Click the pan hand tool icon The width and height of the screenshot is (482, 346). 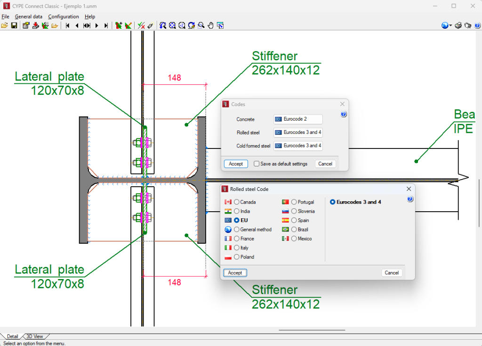pos(210,25)
